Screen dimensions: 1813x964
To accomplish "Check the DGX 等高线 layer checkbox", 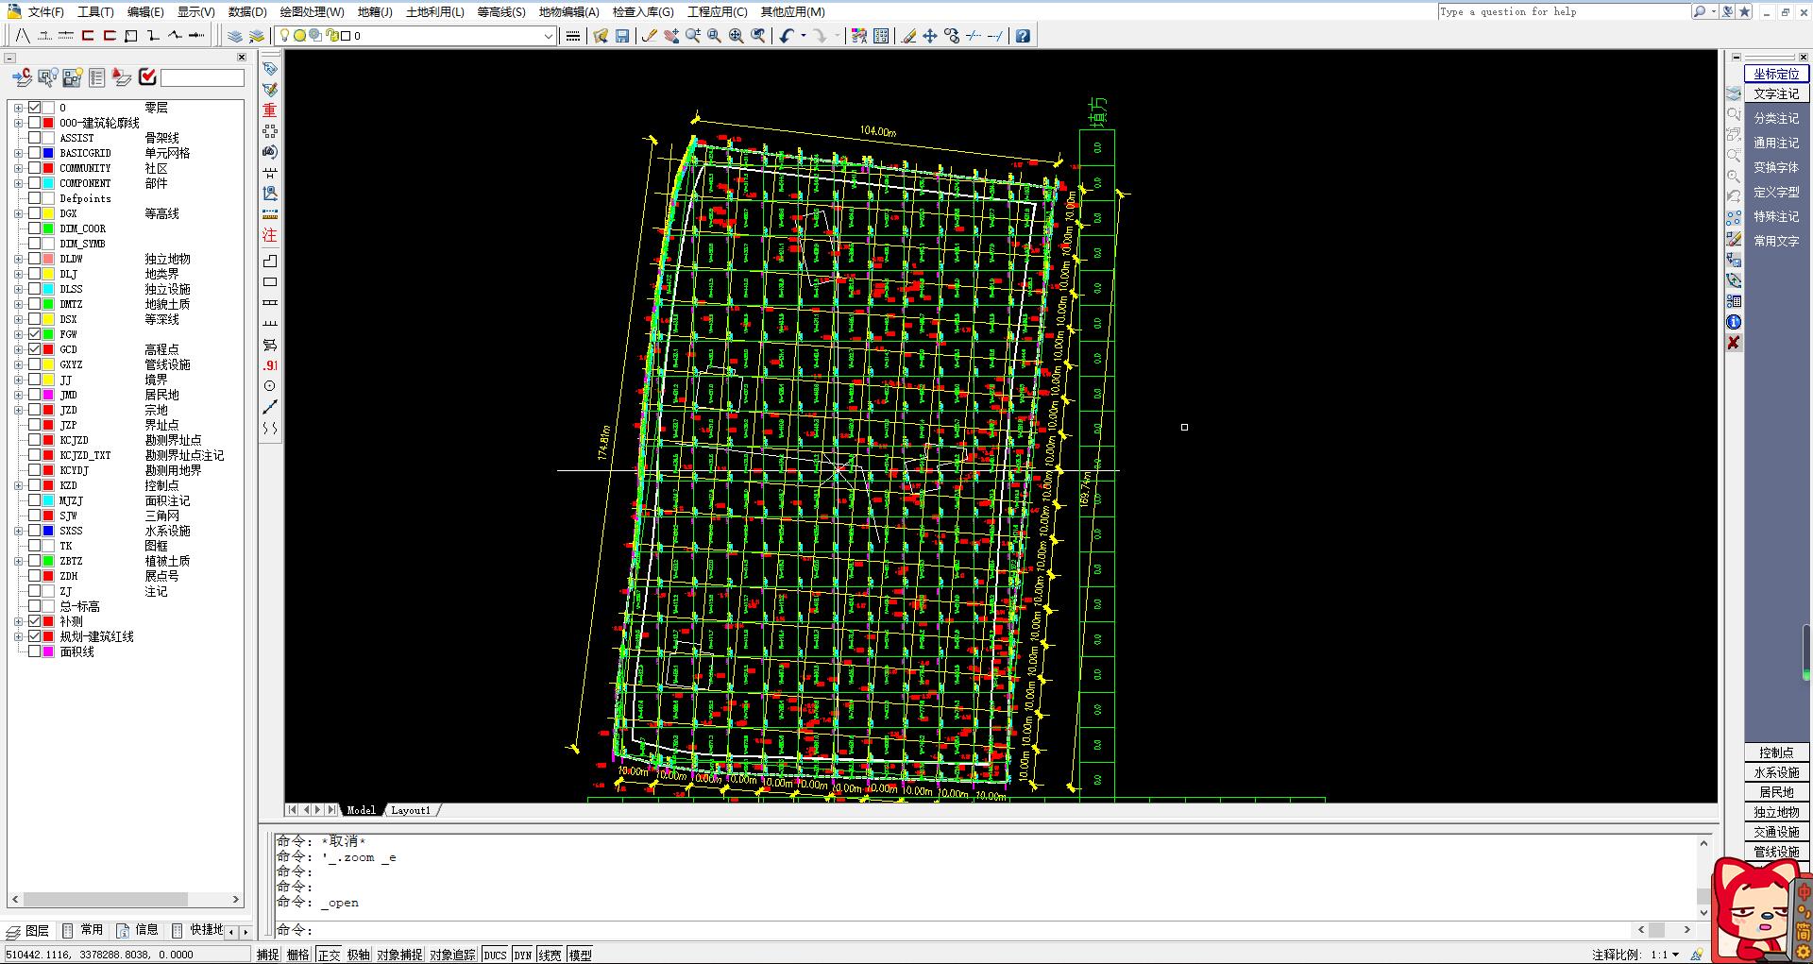I will [x=35, y=213].
